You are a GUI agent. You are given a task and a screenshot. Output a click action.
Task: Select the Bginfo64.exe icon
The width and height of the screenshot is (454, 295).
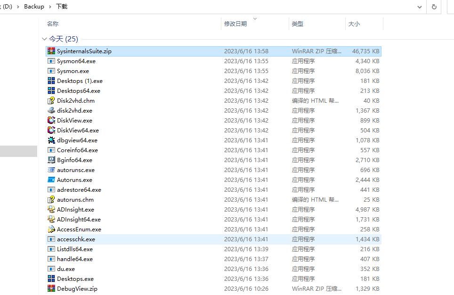click(50, 160)
